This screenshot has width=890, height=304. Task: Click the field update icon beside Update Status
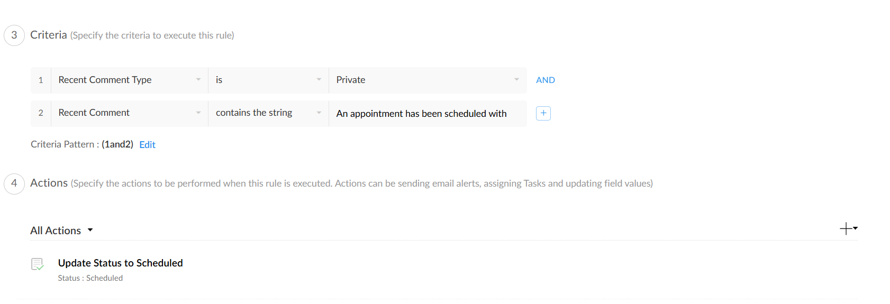[x=38, y=264]
